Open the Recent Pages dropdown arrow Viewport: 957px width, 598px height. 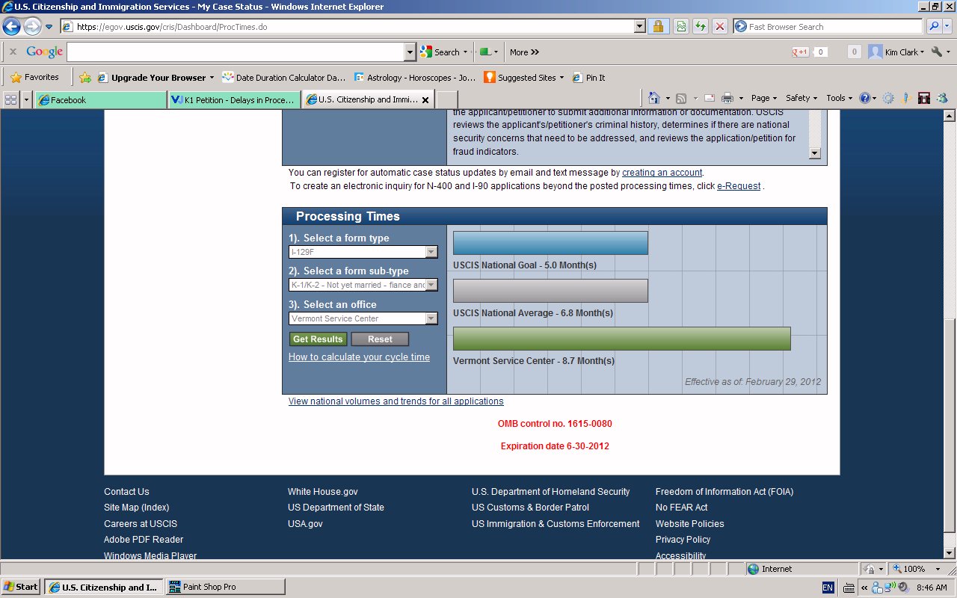coord(49,27)
